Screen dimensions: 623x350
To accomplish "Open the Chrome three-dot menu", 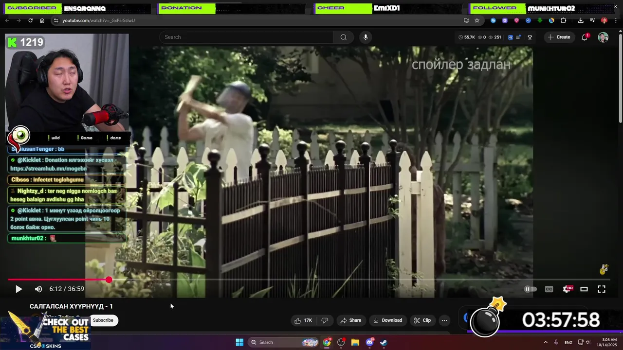I will (x=616, y=20).
